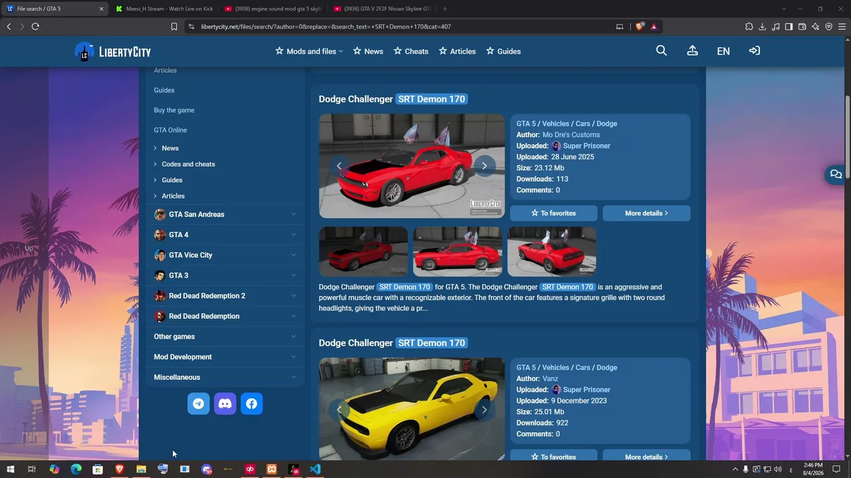Open the Vanz author link
The width and height of the screenshot is (851, 478).
550,378
